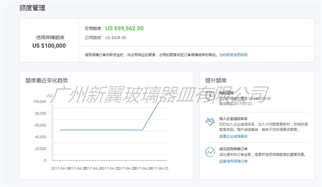
Task: Click the 可用额度 label
Action: (93, 29)
